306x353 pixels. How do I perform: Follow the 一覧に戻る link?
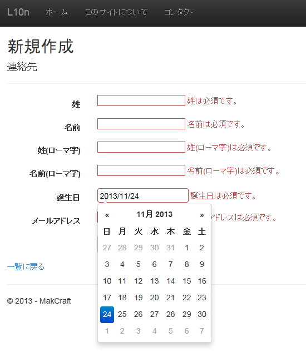pos(26,267)
